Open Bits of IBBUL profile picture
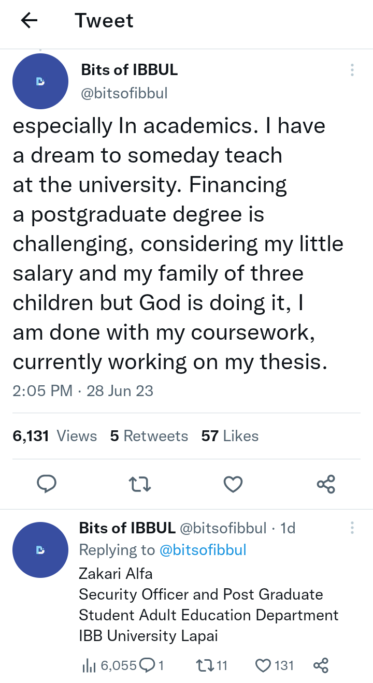 (x=40, y=81)
